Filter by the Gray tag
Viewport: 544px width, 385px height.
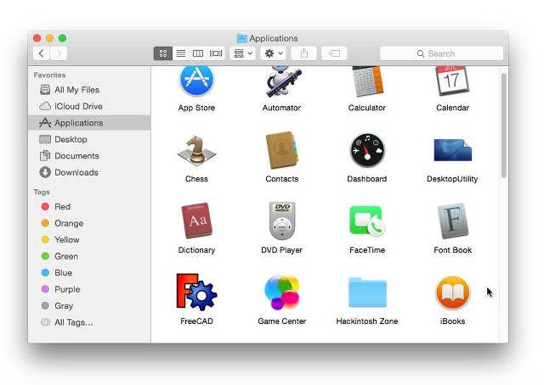tap(89, 306)
